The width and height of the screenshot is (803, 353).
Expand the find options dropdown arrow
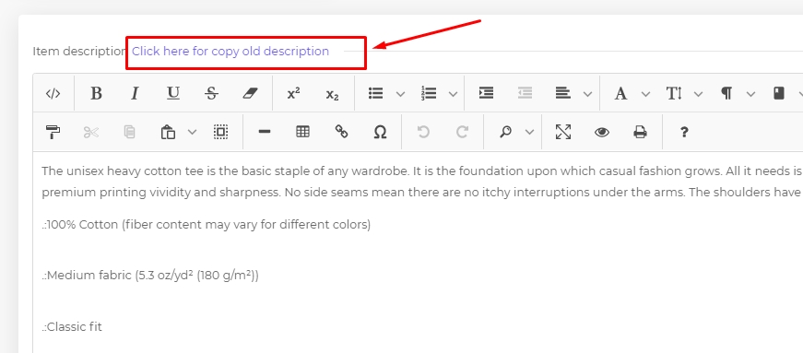(x=530, y=132)
